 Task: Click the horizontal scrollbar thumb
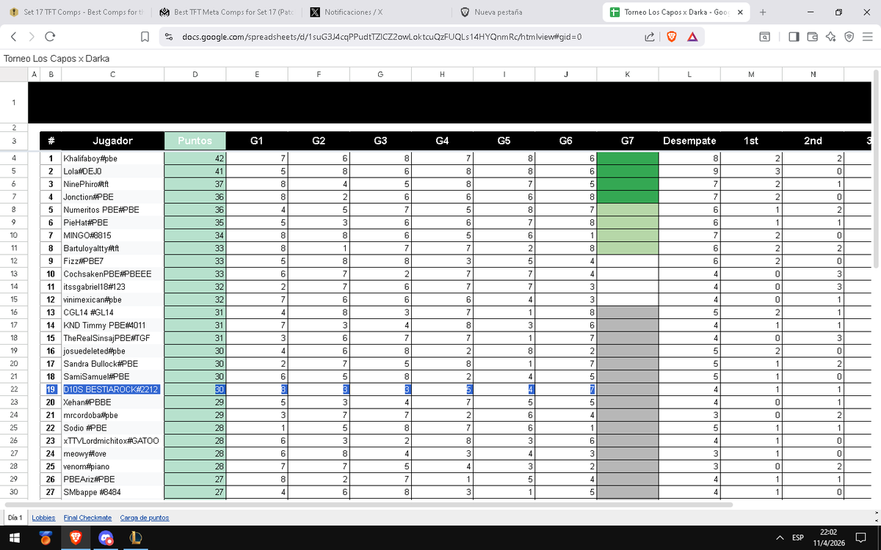tap(369, 505)
